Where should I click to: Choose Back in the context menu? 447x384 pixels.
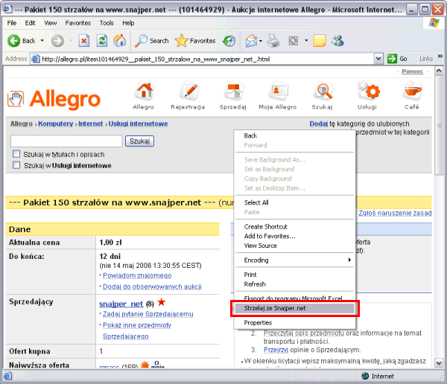click(x=295, y=135)
